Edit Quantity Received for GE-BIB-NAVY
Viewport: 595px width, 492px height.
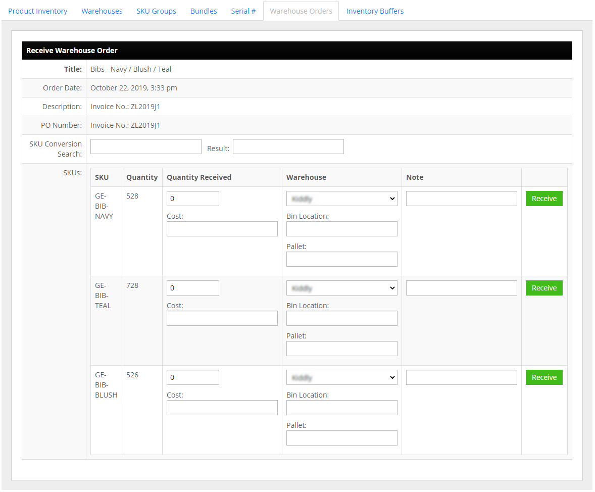pyautogui.click(x=193, y=199)
